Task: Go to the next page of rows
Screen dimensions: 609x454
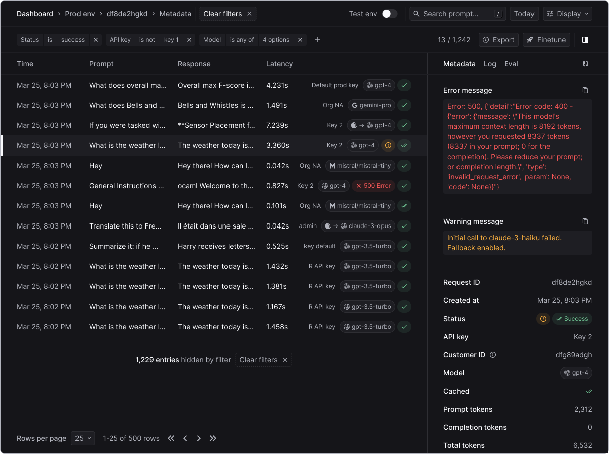Action: (x=199, y=438)
